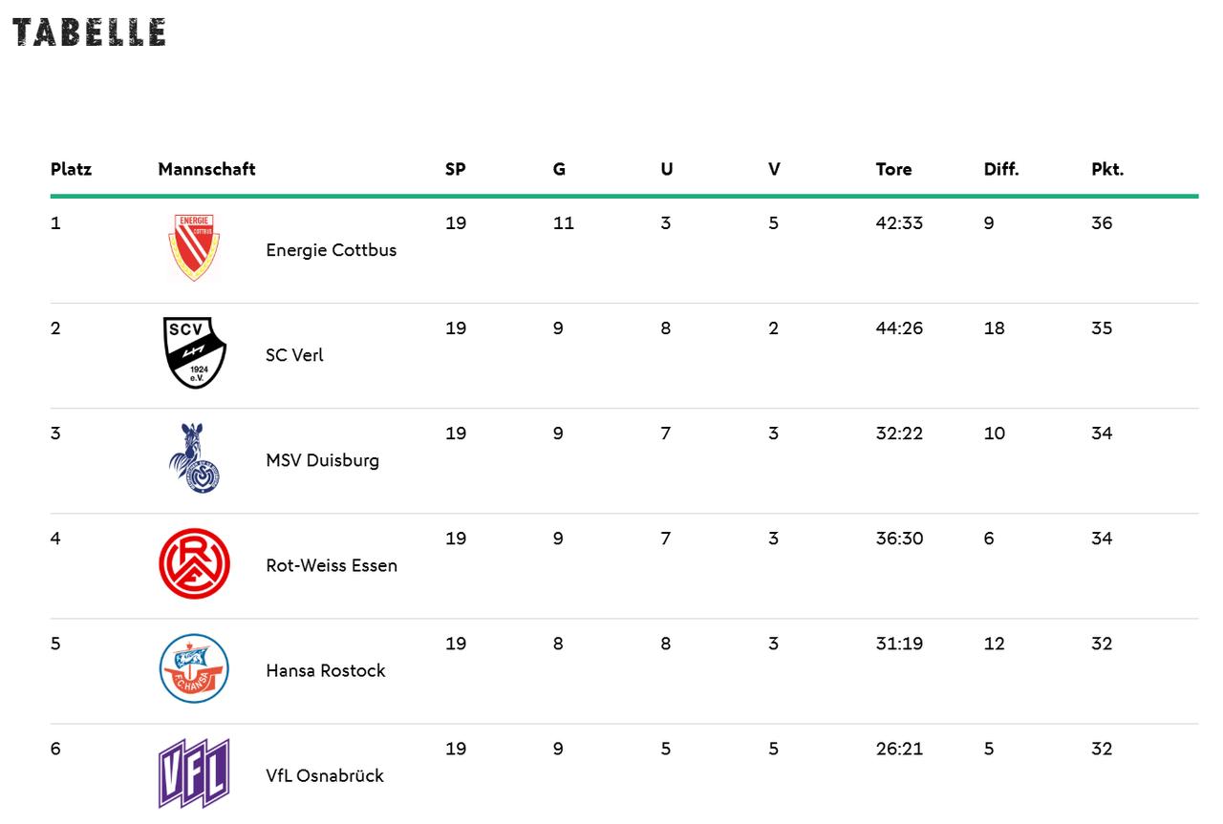Click Energie Cottbus's 42:33 goals value

coord(899,223)
